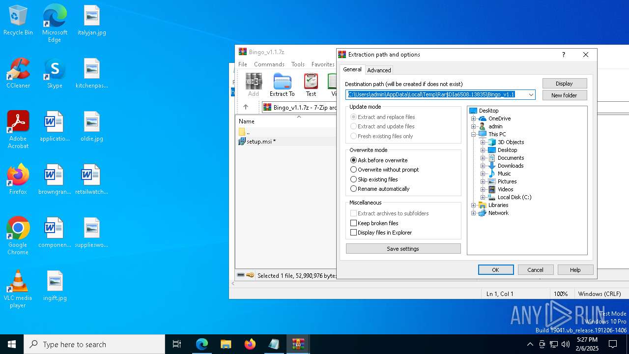This screenshot has width=629, height=354.
Task: Open Skype desktop shortcut
Action: [x=55, y=74]
